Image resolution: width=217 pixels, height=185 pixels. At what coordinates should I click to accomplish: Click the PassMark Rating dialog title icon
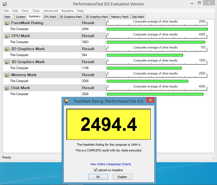pyautogui.click(x=67, y=101)
